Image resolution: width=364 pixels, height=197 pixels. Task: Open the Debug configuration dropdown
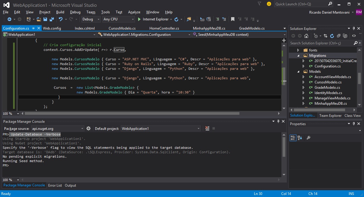(x=91, y=19)
